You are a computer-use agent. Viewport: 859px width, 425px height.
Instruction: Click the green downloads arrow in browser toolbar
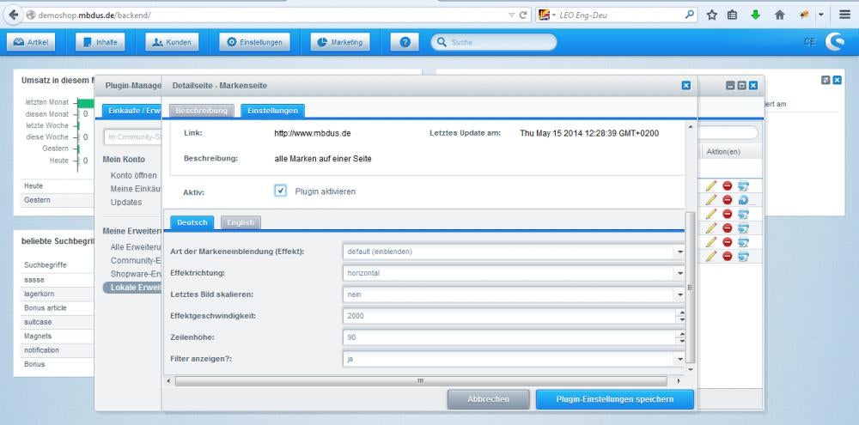click(x=756, y=15)
